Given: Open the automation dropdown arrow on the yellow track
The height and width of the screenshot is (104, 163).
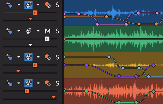Looking at the screenshot, I should click(x=38, y=57).
